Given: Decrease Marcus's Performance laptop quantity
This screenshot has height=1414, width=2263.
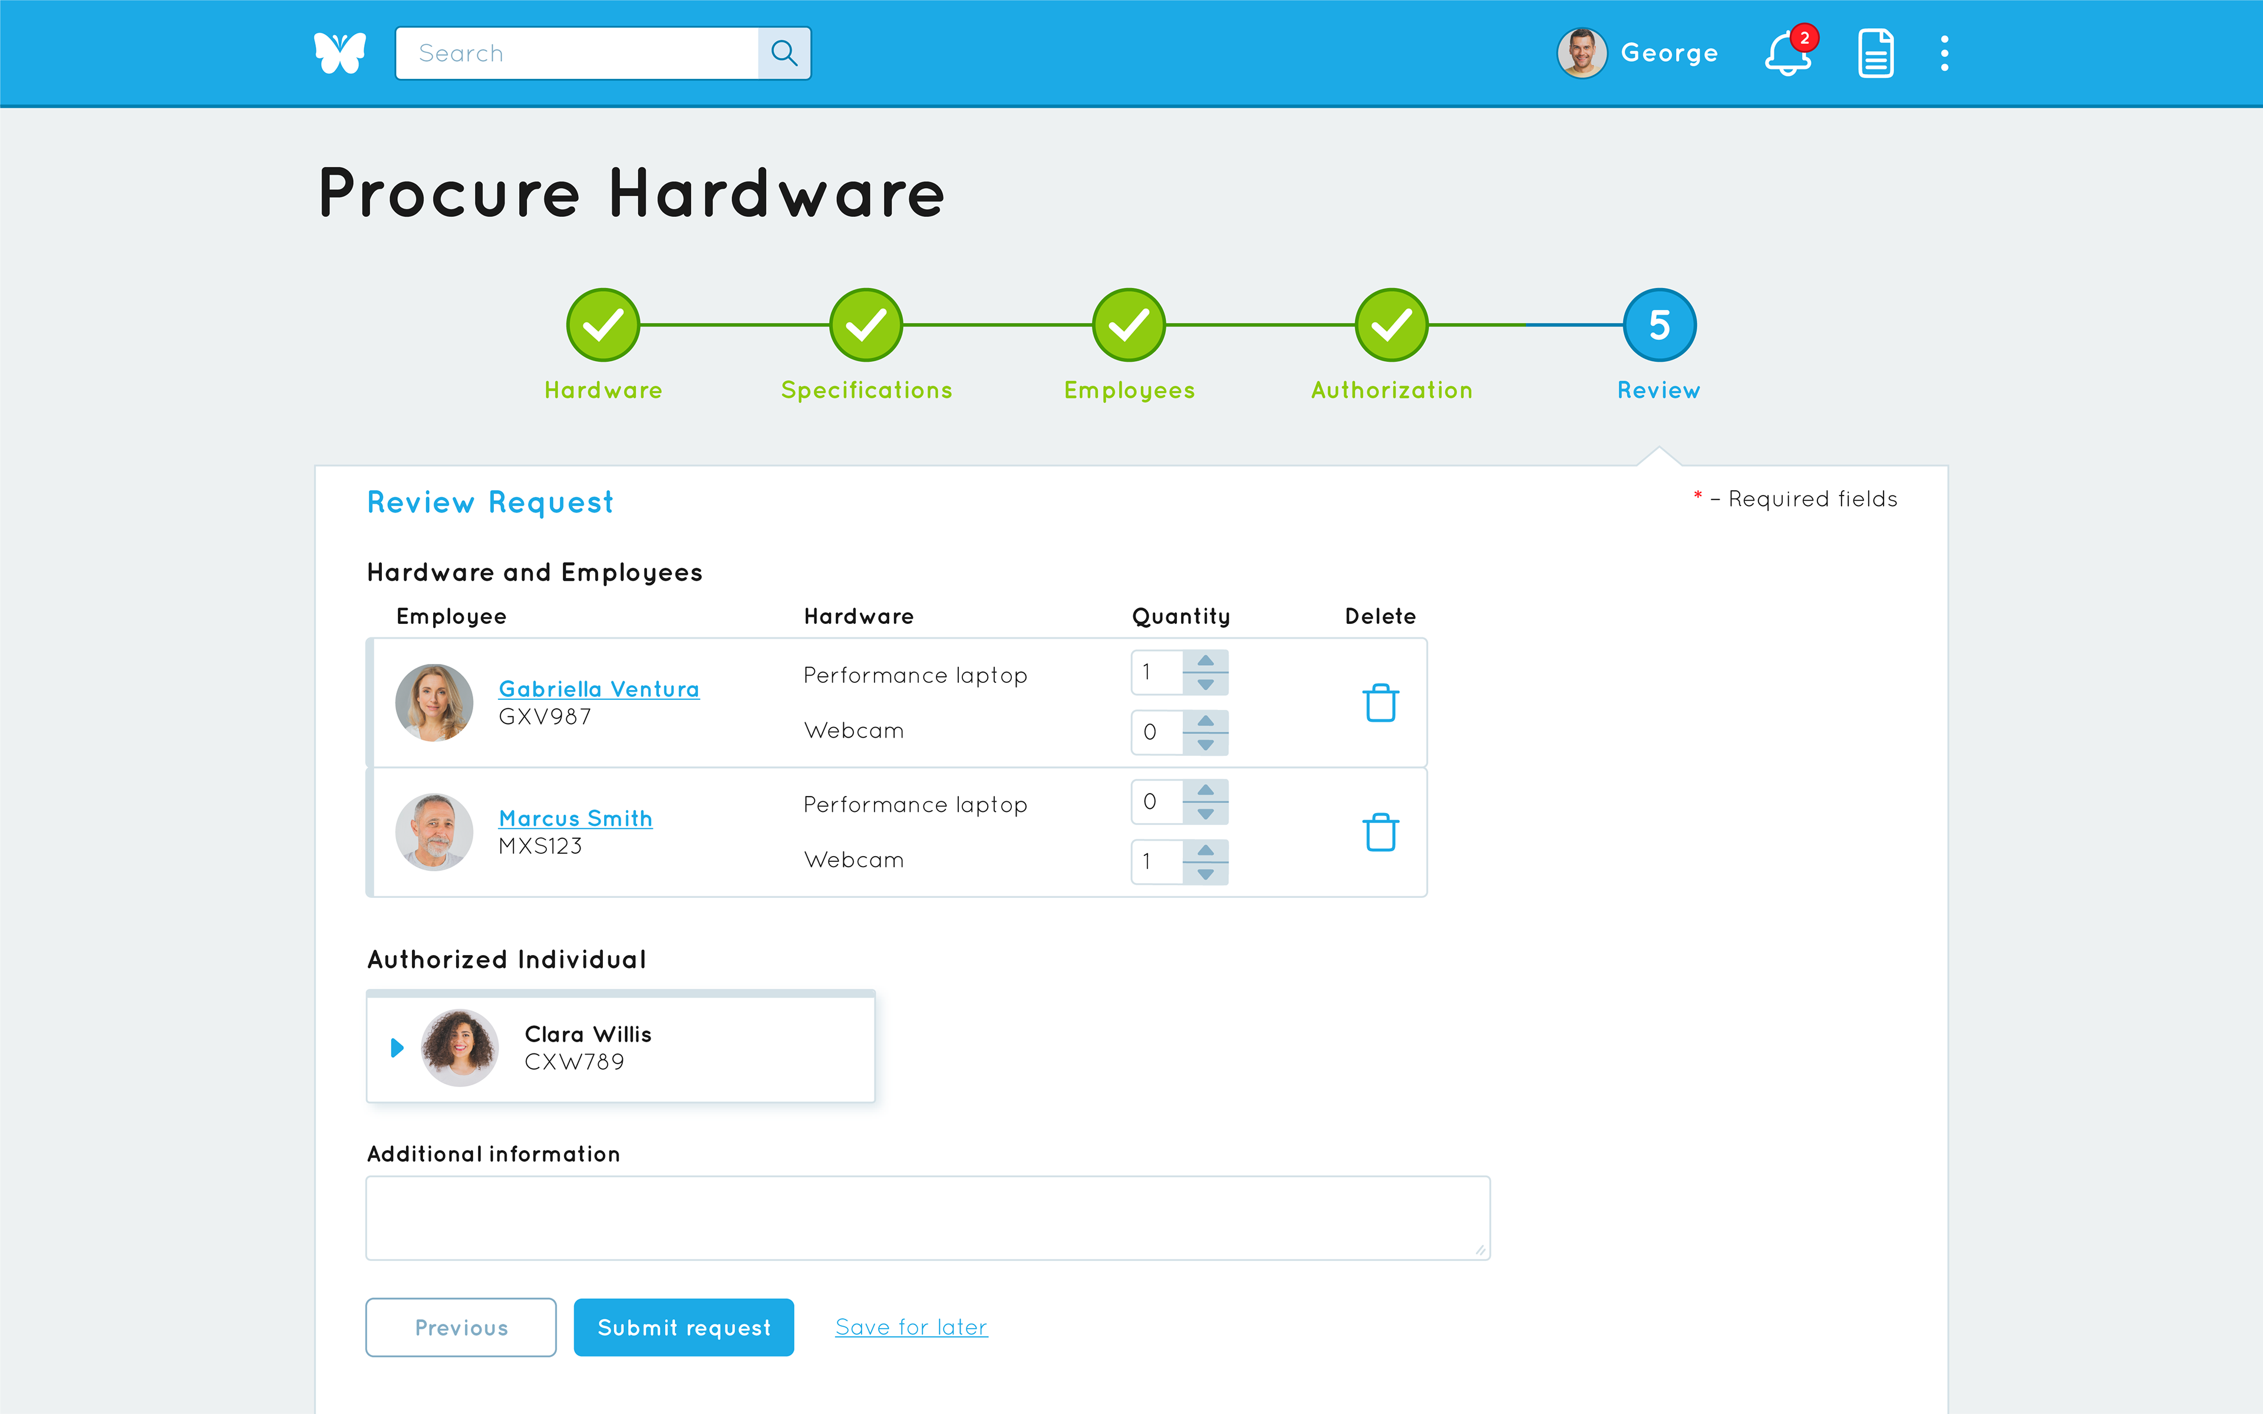Looking at the screenshot, I should click(1205, 814).
